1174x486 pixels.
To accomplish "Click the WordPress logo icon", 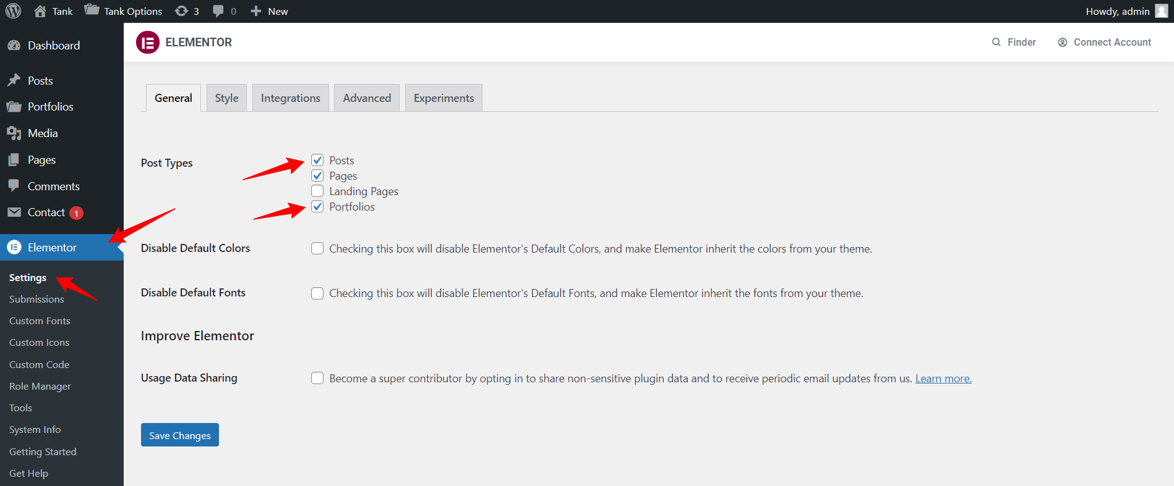I will coord(13,11).
